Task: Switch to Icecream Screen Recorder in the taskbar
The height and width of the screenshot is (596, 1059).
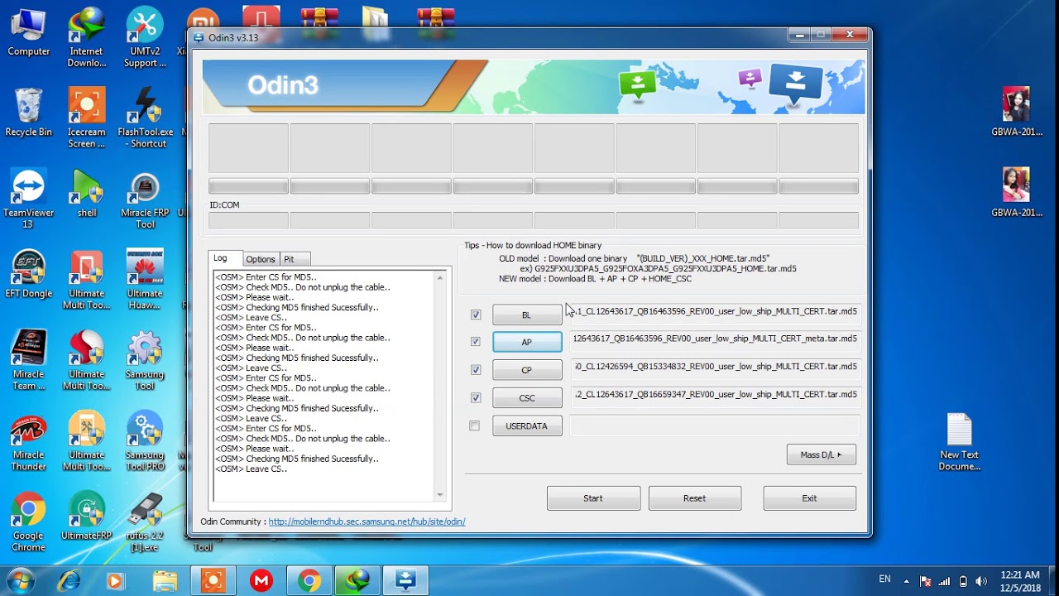Action: 213,581
